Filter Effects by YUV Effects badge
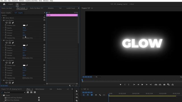The height and width of the screenshot is (102, 182). tap(35, 92)
